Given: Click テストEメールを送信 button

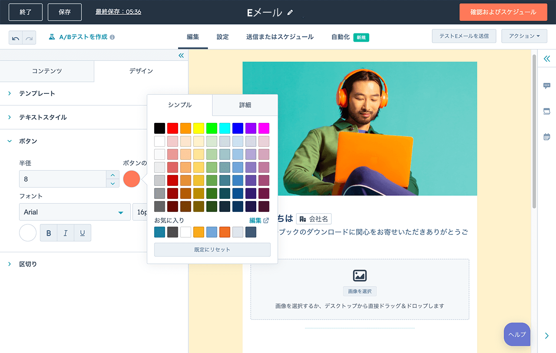Looking at the screenshot, I should coord(464,36).
